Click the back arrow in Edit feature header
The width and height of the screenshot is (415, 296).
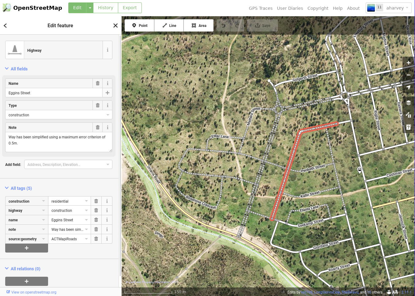5,26
